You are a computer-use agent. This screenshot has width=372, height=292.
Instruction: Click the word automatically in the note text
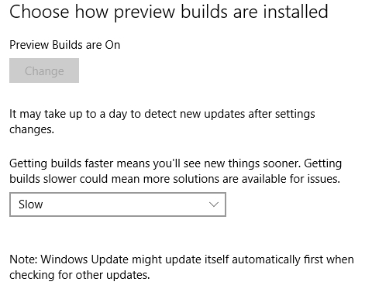[266, 259]
